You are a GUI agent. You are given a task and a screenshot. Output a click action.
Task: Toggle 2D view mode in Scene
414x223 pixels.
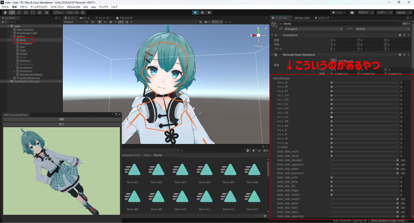pos(93,22)
